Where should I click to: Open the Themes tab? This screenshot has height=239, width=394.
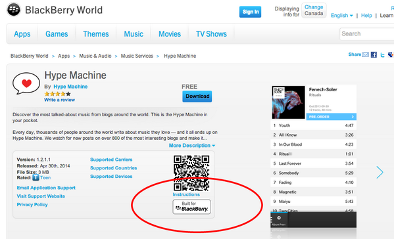[x=96, y=34]
